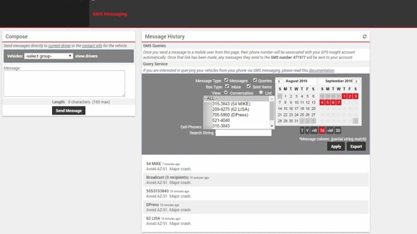417x234 pixels.
Task: Click the Apply filter button
Action: pos(336,146)
